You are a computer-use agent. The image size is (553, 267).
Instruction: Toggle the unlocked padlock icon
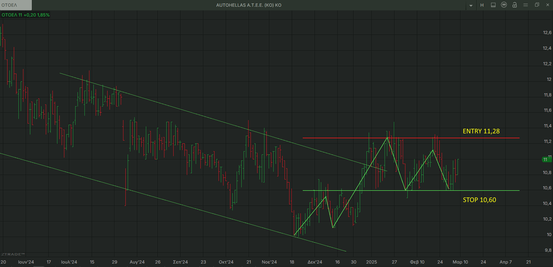515,5
